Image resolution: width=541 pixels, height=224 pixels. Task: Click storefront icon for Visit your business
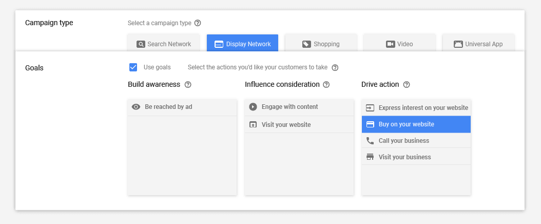click(x=370, y=157)
